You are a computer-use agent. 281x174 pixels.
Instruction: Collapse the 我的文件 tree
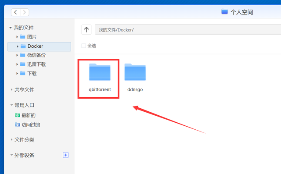click(x=11, y=28)
